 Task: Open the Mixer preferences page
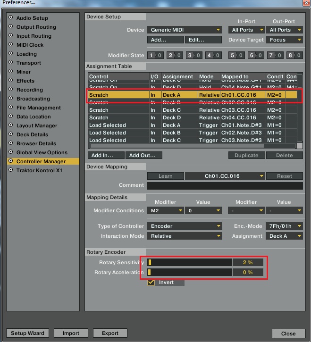tap(24, 72)
